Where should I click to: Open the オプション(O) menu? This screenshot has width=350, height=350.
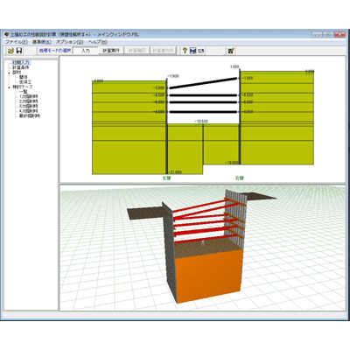[70, 42]
